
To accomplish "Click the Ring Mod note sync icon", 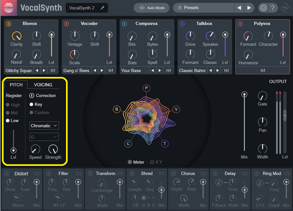I will click(260, 183).
